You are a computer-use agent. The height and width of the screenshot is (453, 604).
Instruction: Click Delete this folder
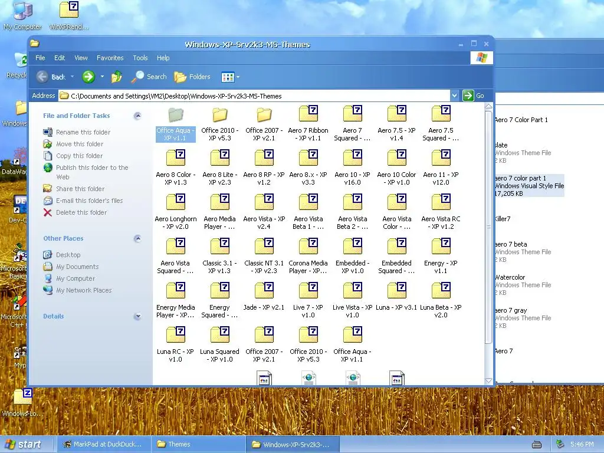coord(75,212)
